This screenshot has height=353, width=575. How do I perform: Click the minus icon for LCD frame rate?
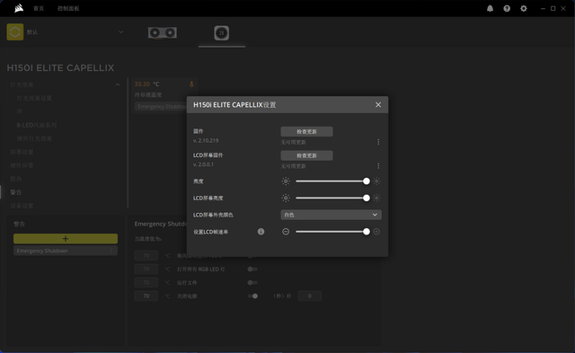coord(286,232)
